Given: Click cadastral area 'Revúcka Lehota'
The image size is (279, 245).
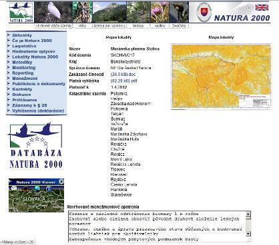Looking at the screenshot, I should coord(125,164).
